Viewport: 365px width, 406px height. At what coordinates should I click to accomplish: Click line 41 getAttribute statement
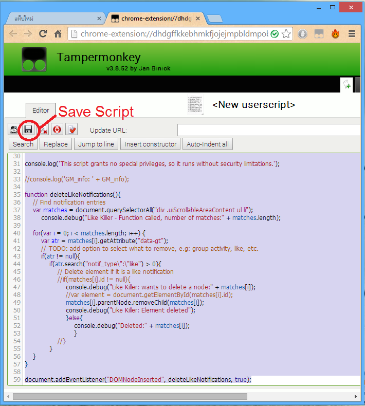coord(104,241)
